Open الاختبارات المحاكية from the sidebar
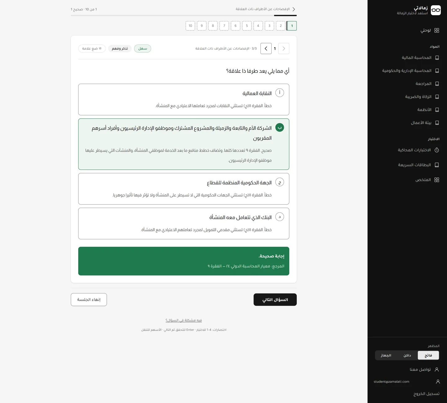The image size is (447, 403). click(407, 150)
